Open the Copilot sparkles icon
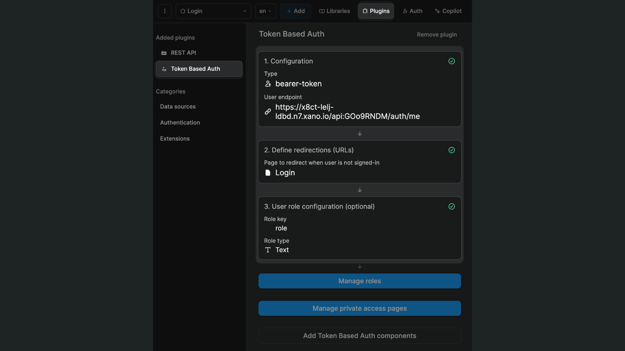 (x=437, y=11)
